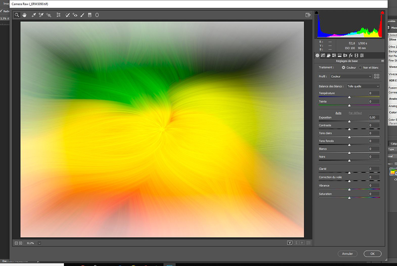397x266 pixels.
Task: Click the Auto tone link
Action: click(x=338, y=113)
